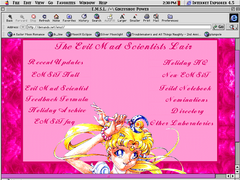Click the Refresh page icon

pyautogui.click(x=44, y=17)
